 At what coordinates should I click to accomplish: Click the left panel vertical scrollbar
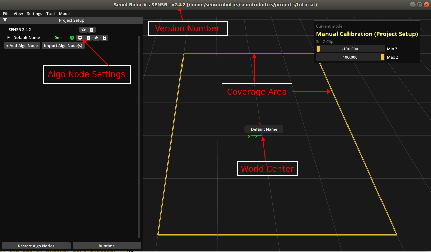[139, 136]
